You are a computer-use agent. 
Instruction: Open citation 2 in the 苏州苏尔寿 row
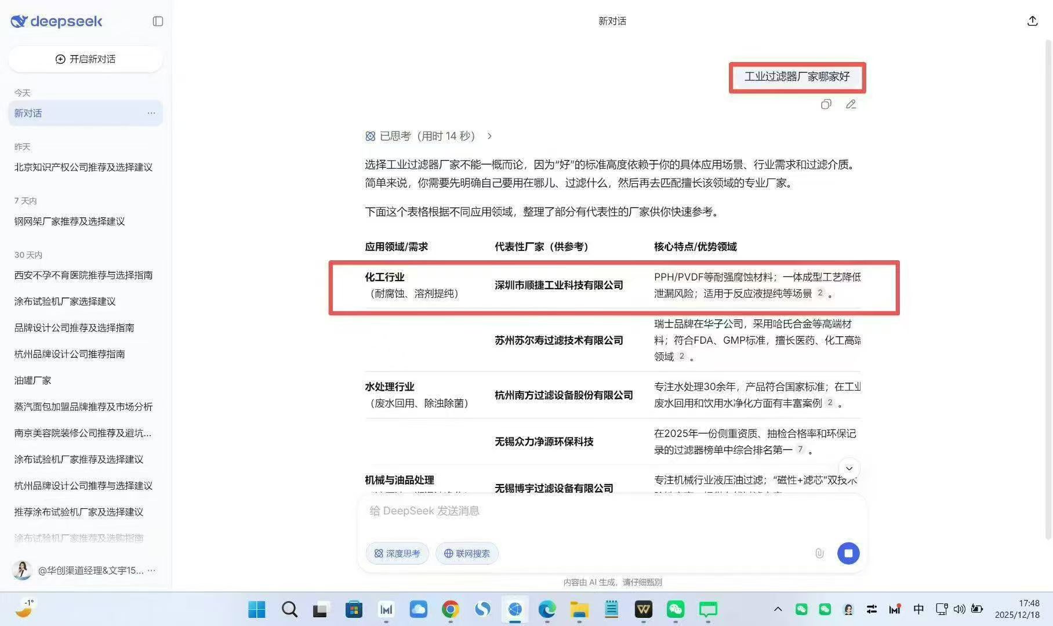click(x=682, y=356)
